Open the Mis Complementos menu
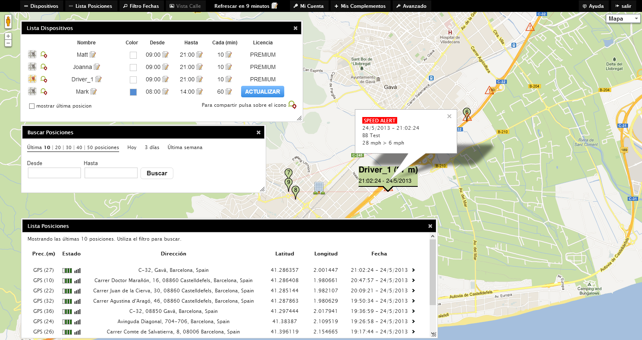Screen dimensions: 642x340 pos(360,6)
